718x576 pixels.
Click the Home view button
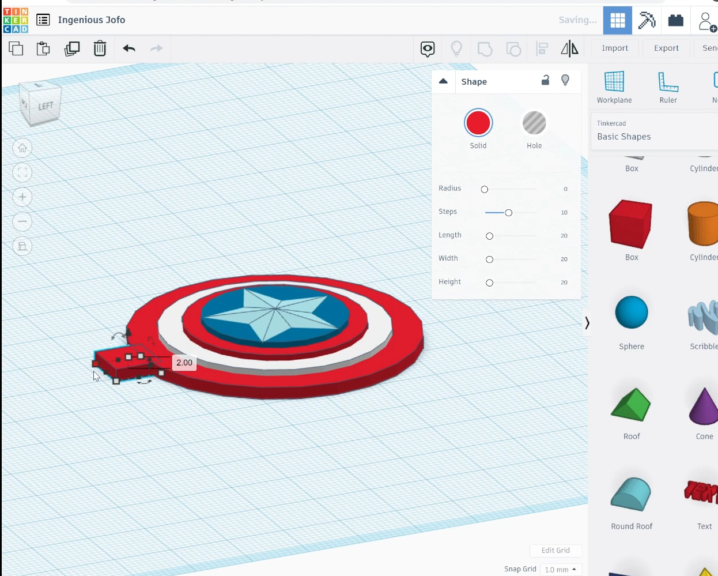(22, 148)
